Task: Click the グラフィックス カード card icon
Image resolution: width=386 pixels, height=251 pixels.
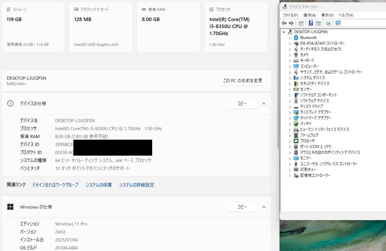Action: tap(76, 9)
